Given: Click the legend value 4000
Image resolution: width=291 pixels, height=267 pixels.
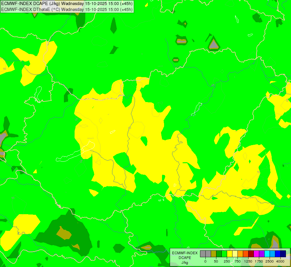Looking at the screenshot, I should point(280,261).
